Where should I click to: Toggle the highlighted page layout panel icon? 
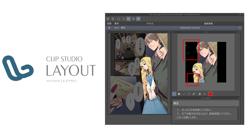click(x=129, y=19)
